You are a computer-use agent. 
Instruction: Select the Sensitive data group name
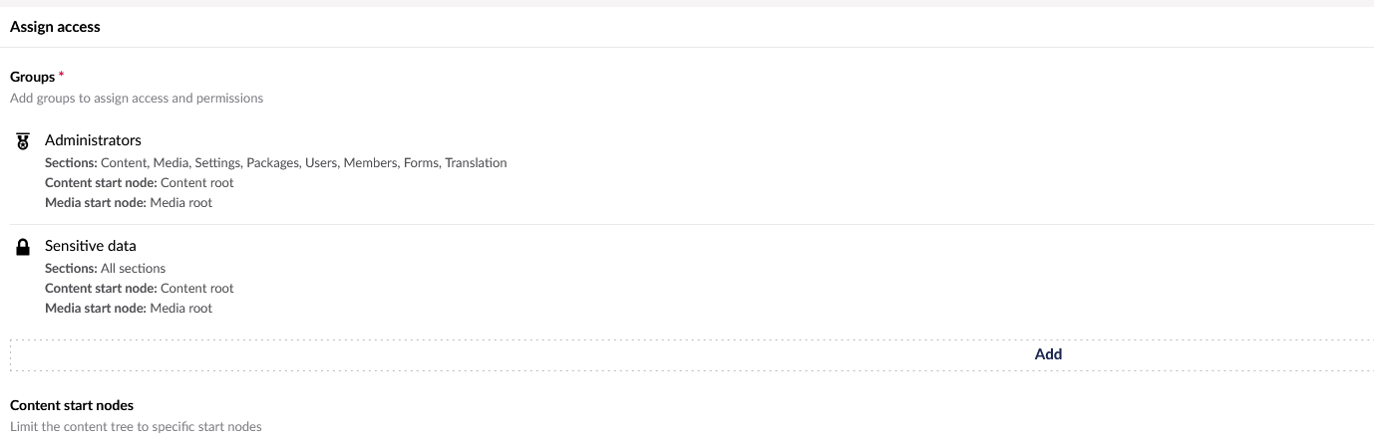(91, 246)
